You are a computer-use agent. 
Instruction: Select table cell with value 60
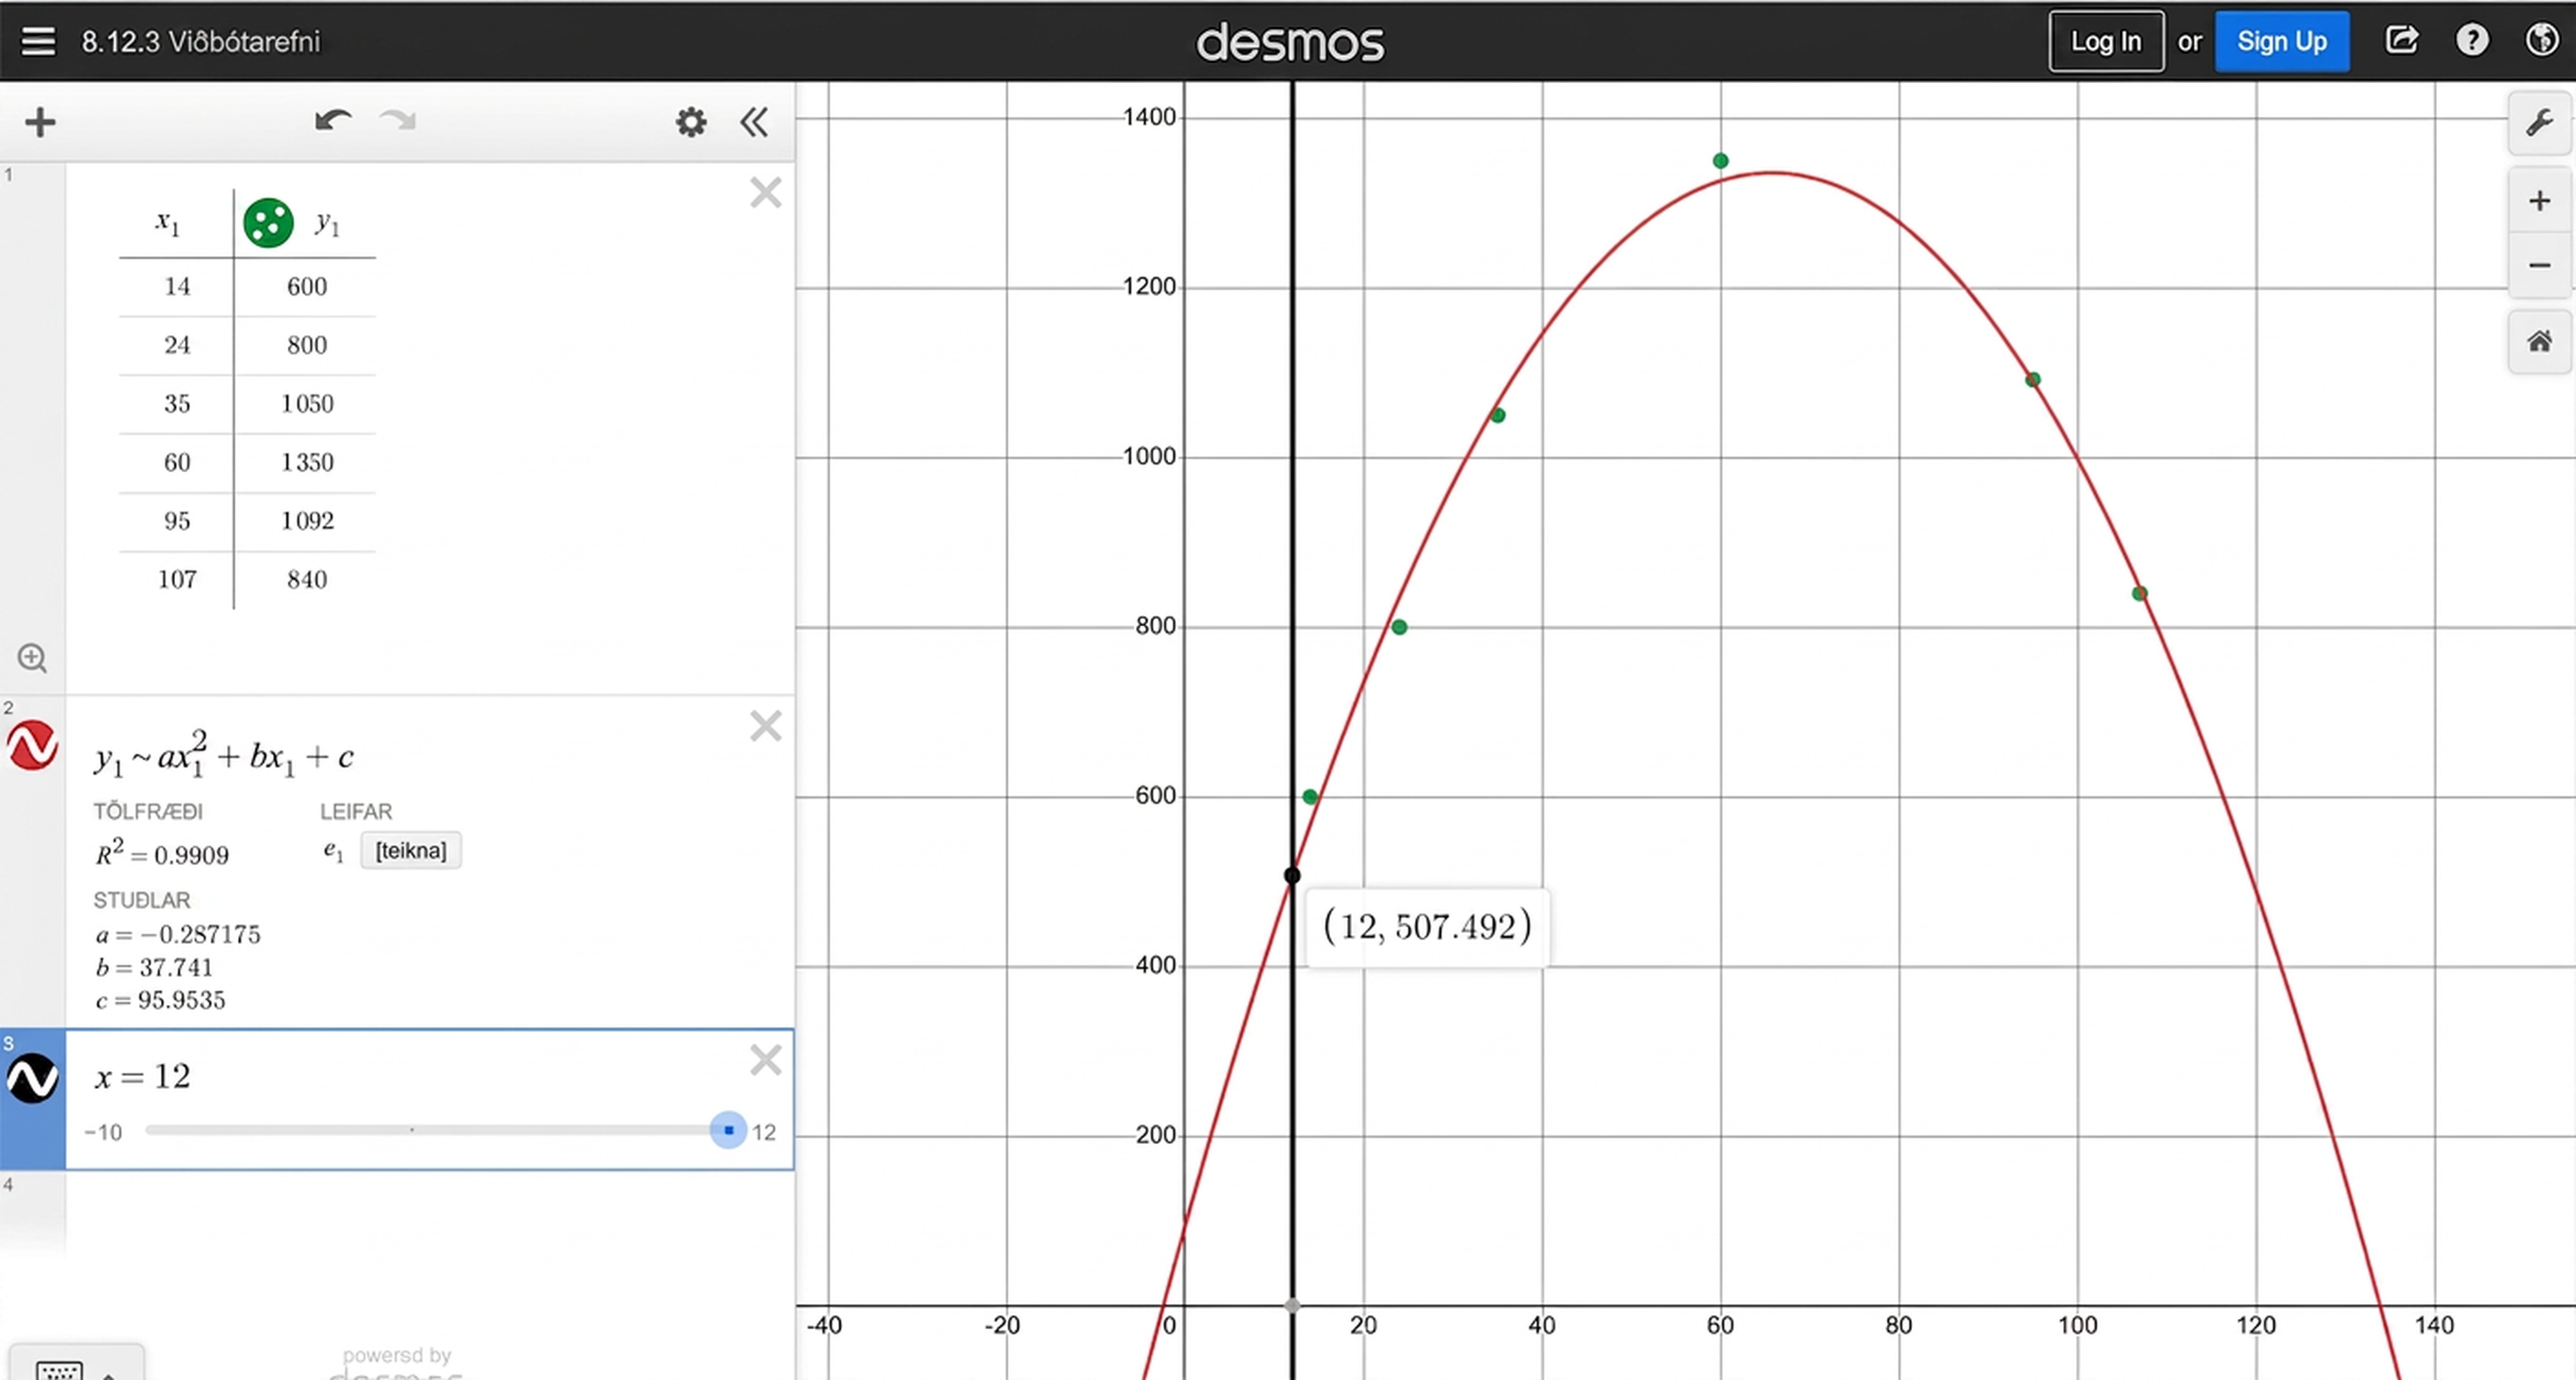point(177,463)
